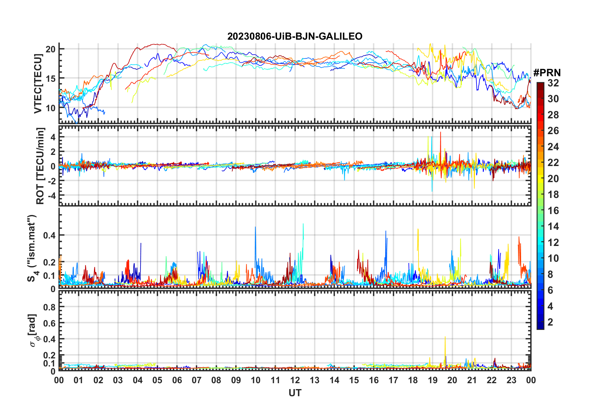Screen dimensions: 590x412
Task: Click the -4 tick label on ROT axis
Action: click(51, 196)
